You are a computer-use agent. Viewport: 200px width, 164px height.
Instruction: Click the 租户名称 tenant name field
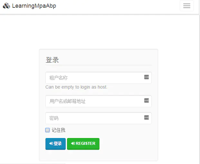click(99, 78)
